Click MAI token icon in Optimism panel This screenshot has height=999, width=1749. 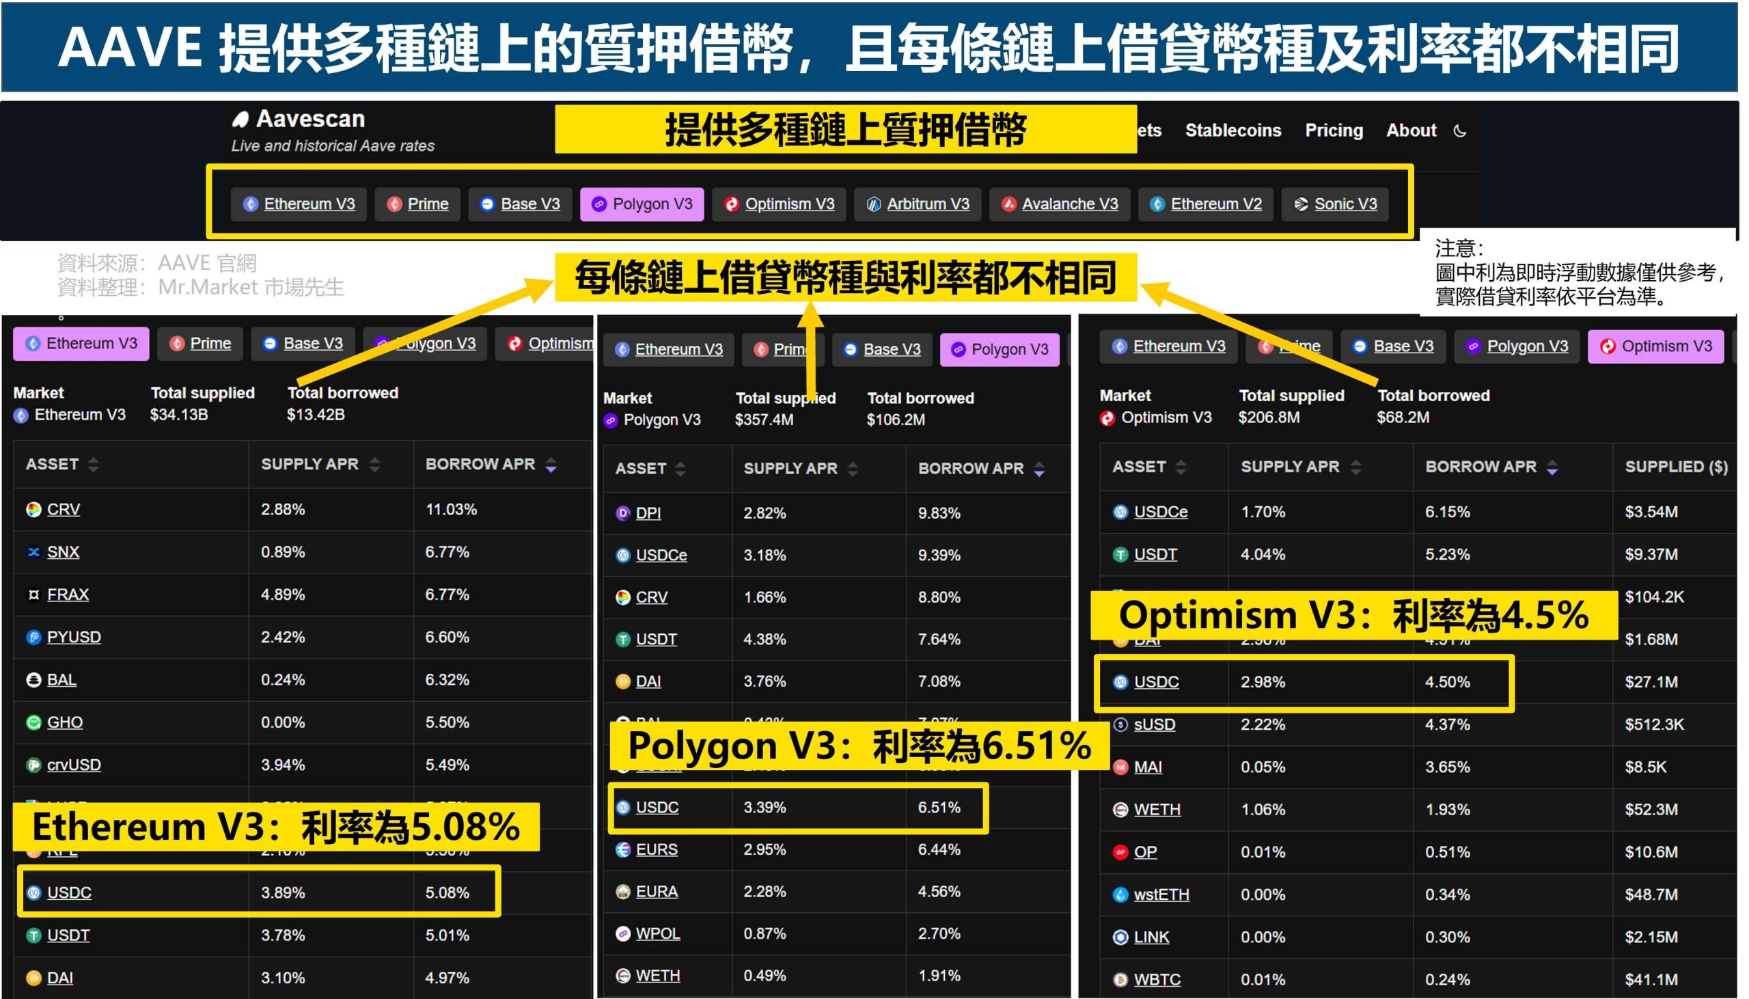(x=1120, y=767)
